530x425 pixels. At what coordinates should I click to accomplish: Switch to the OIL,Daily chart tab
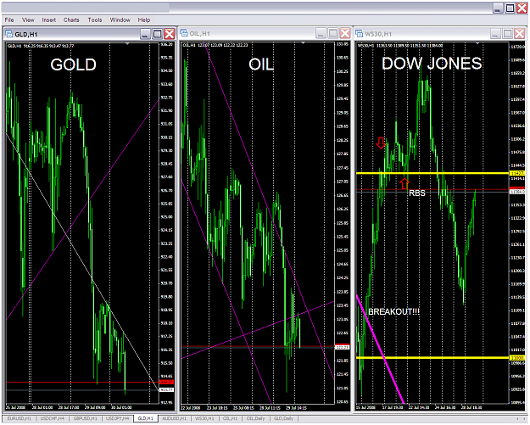click(255, 418)
